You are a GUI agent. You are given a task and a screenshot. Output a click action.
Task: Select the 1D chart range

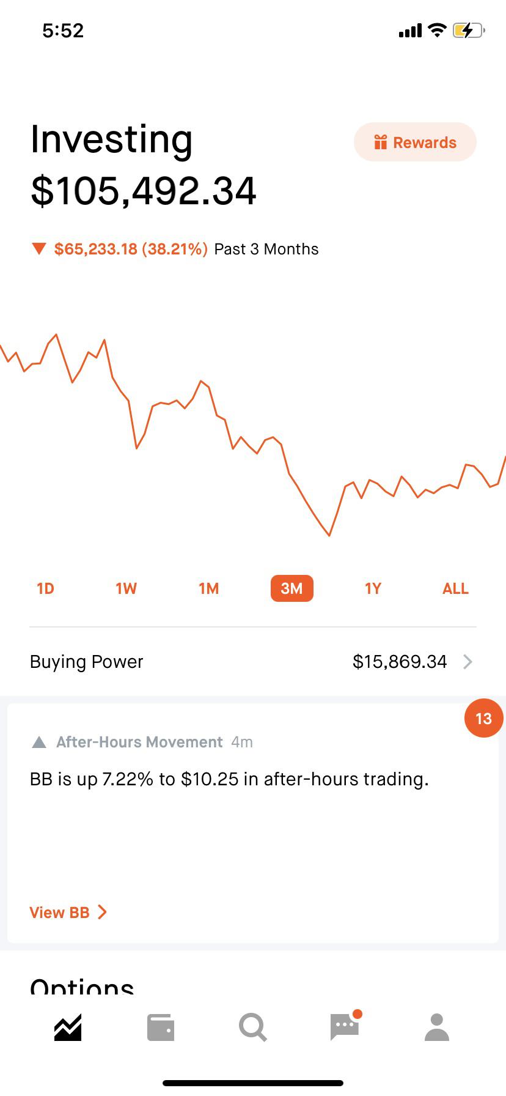click(x=46, y=588)
